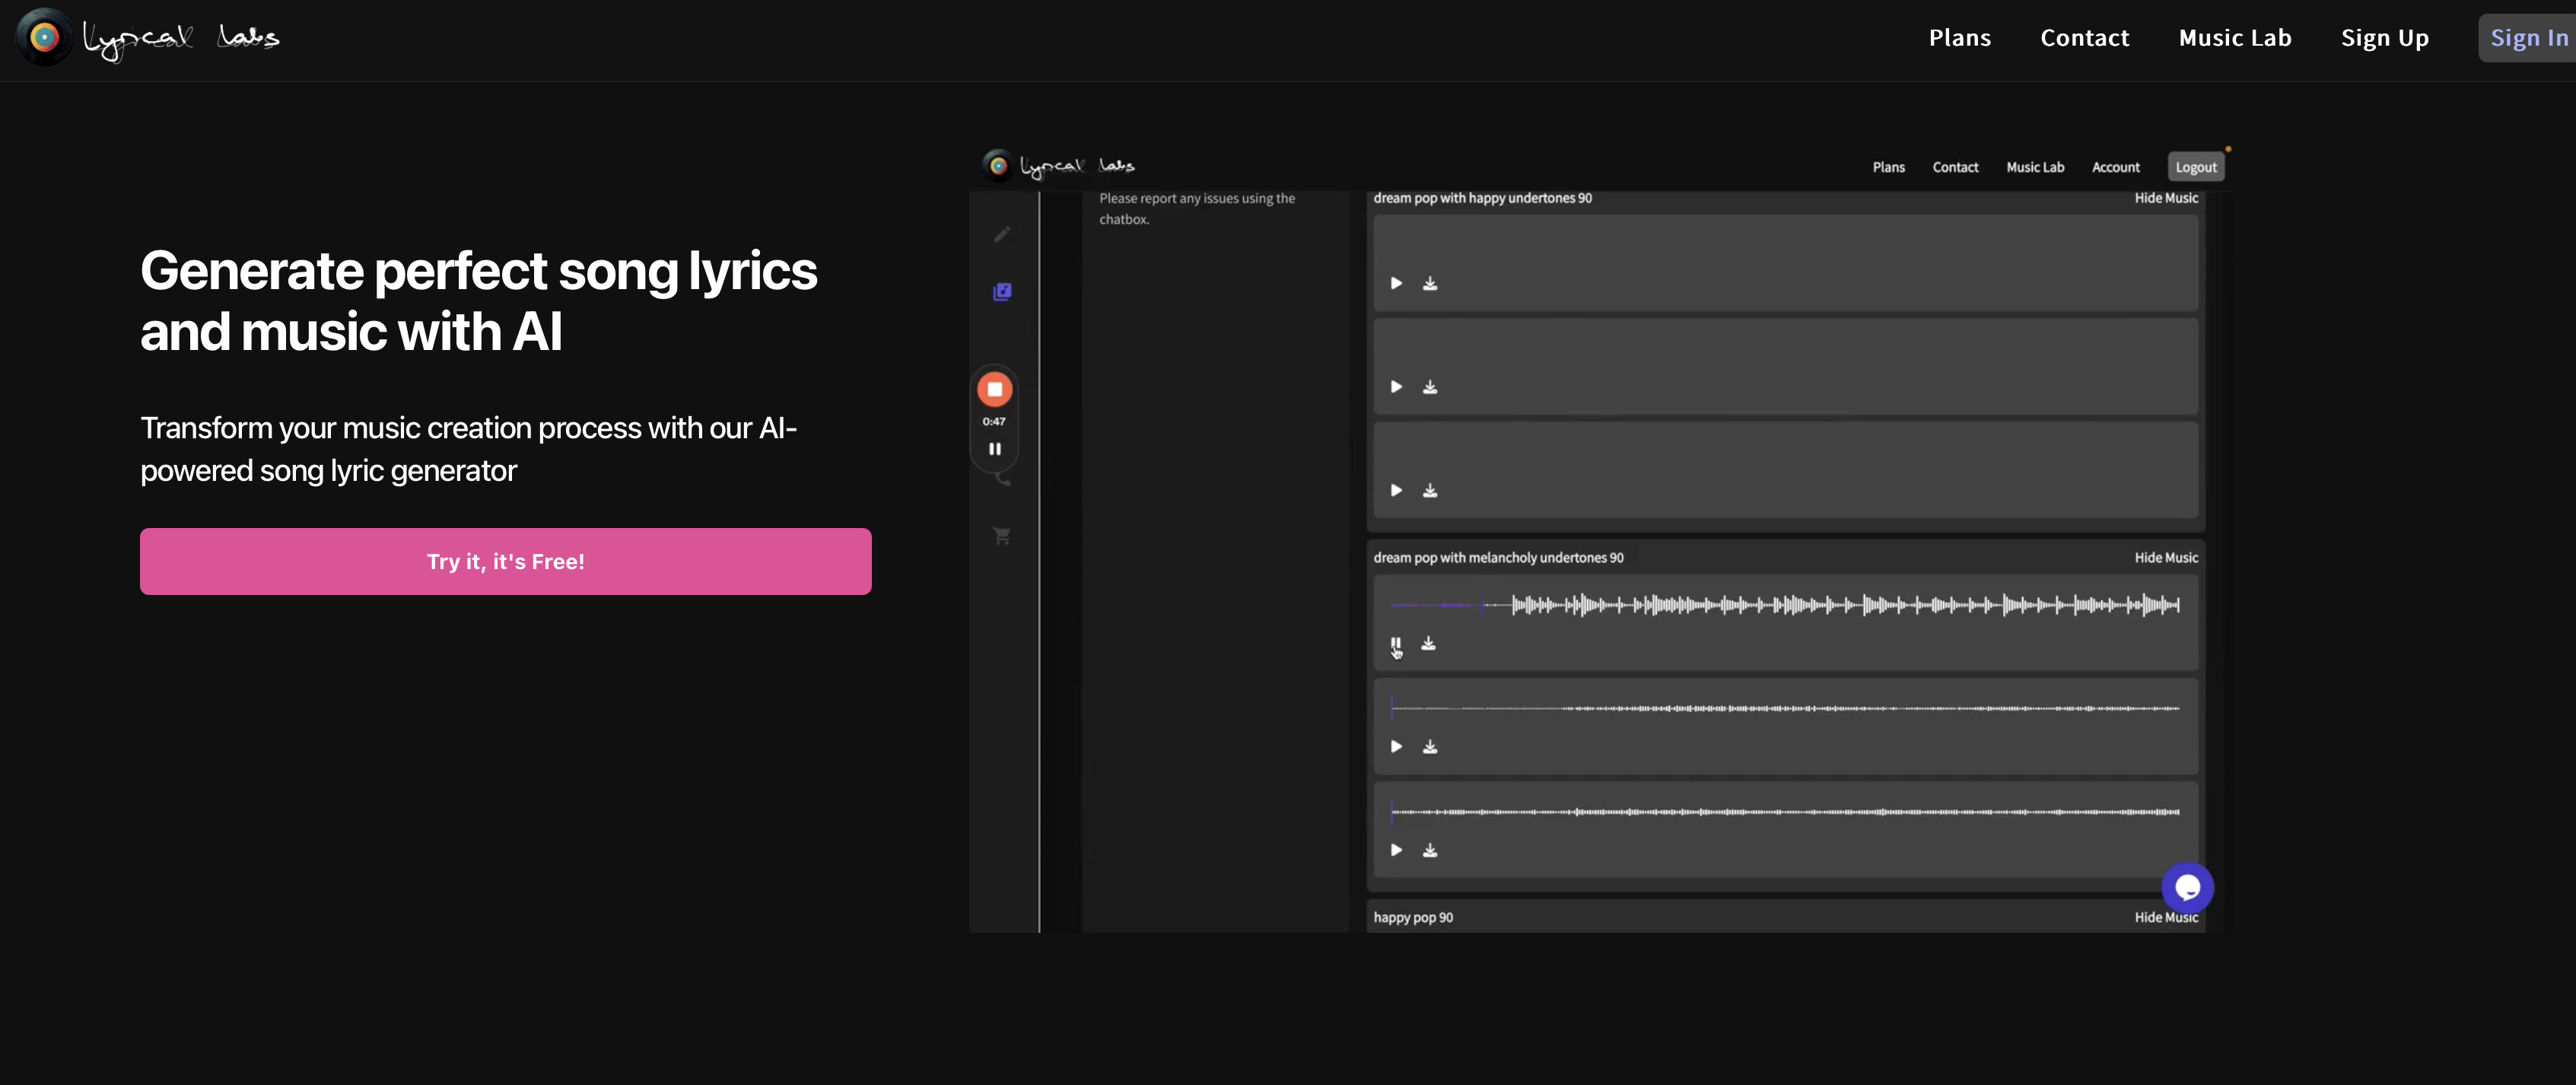Click the red stop recording button
2576x1085 pixels.
click(994, 389)
